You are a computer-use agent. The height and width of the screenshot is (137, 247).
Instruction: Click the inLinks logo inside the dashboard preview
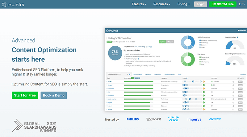click(112, 31)
